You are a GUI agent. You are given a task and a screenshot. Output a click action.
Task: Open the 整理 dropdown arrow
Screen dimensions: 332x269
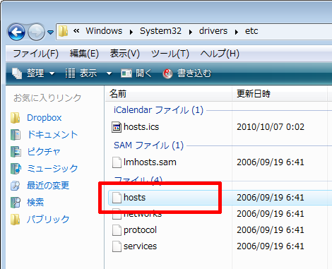point(52,73)
